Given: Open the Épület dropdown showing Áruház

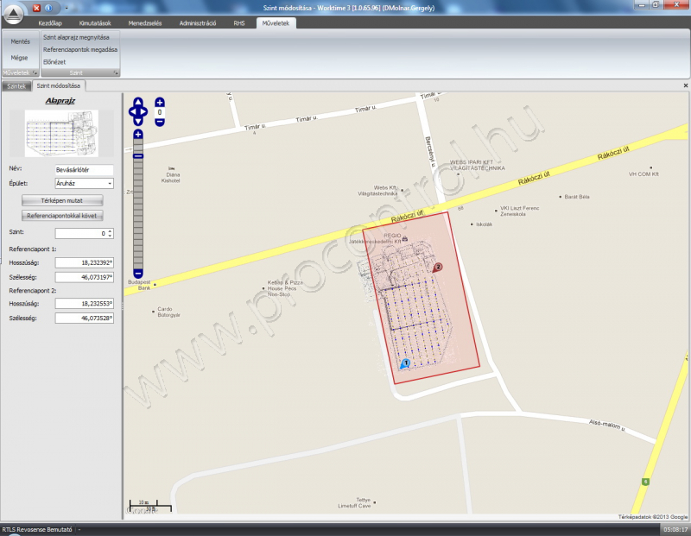Looking at the screenshot, I should pyautogui.click(x=84, y=183).
